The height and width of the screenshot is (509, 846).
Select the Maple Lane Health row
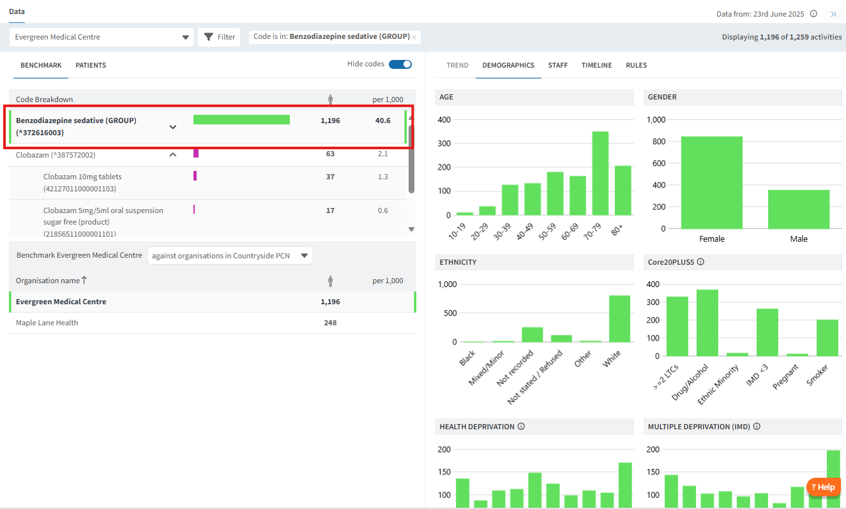click(x=213, y=323)
